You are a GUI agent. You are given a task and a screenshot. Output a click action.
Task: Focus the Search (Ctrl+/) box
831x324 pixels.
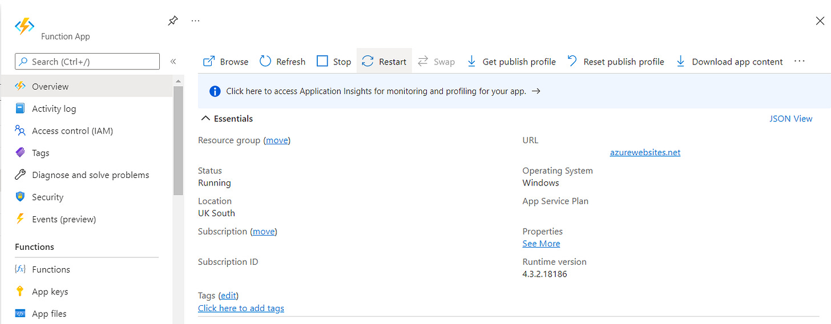tap(87, 62)
